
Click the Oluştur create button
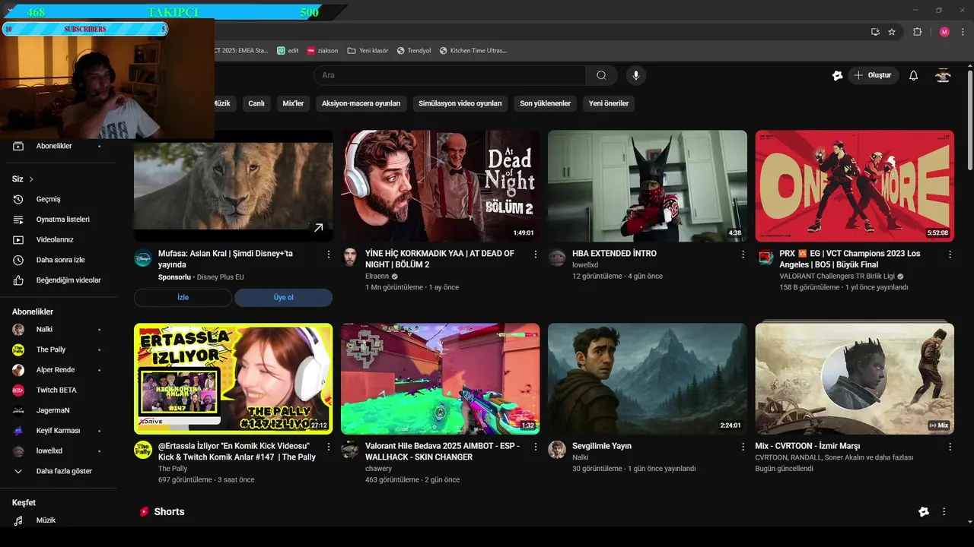point(873,75)
